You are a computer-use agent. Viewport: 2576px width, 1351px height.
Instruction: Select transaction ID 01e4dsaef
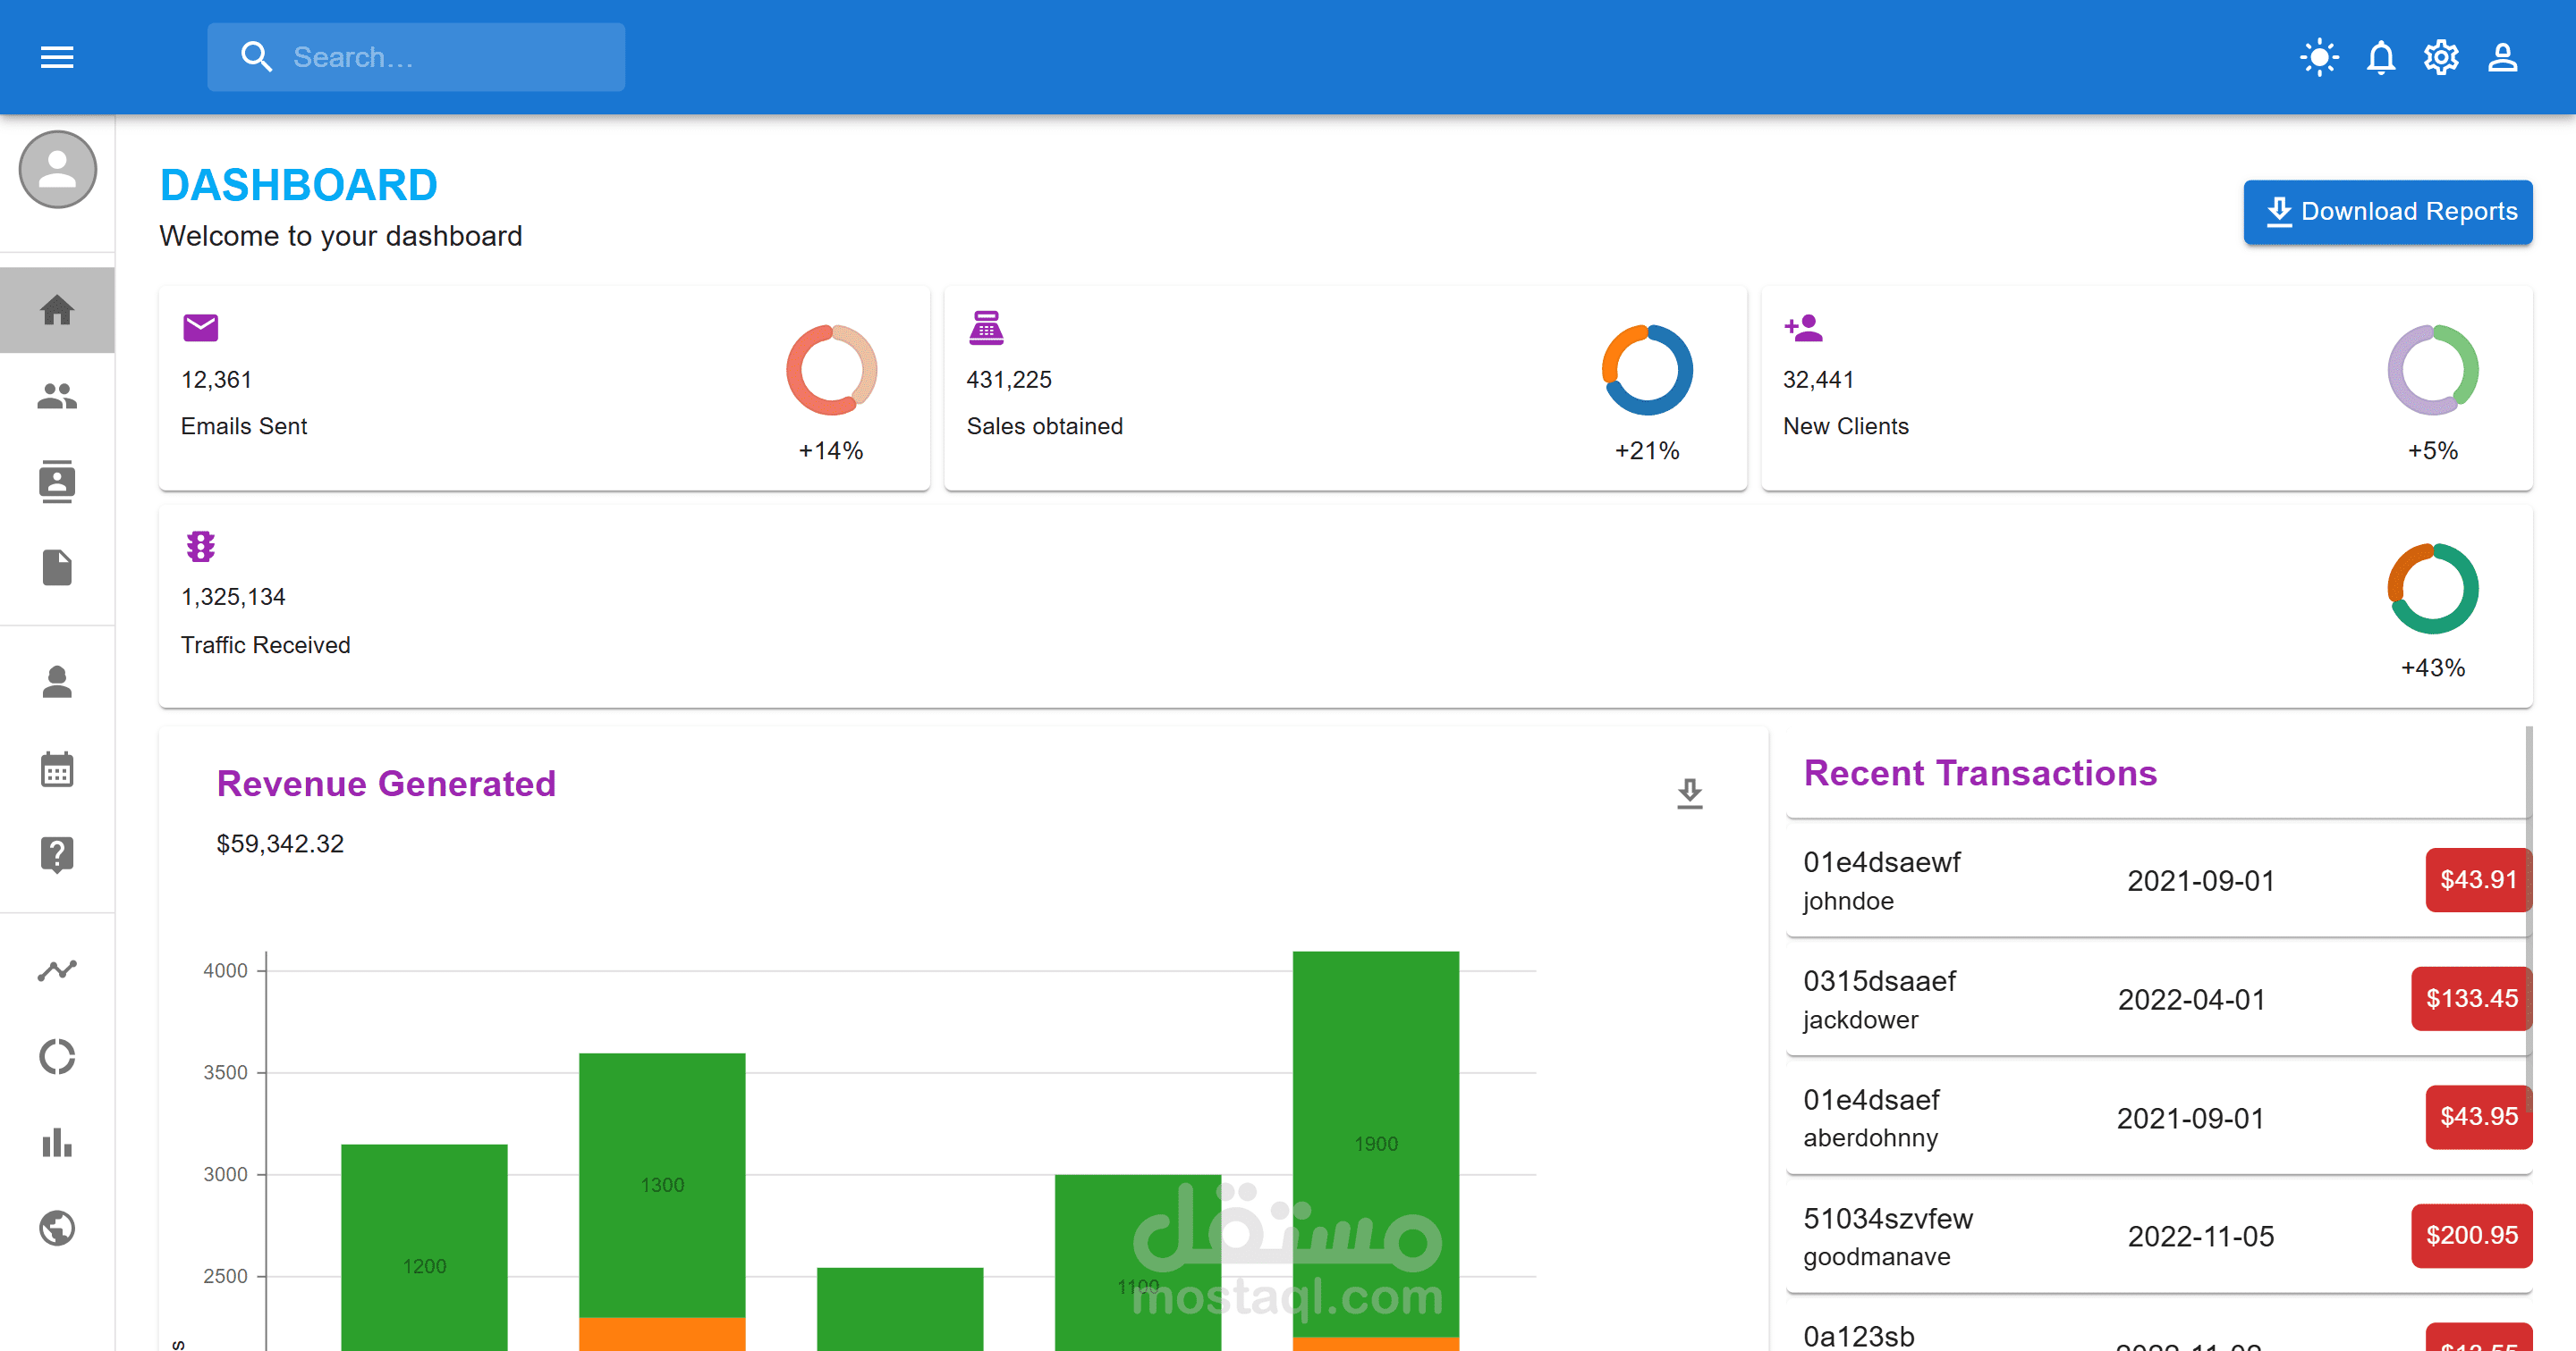(1871, 1100)
